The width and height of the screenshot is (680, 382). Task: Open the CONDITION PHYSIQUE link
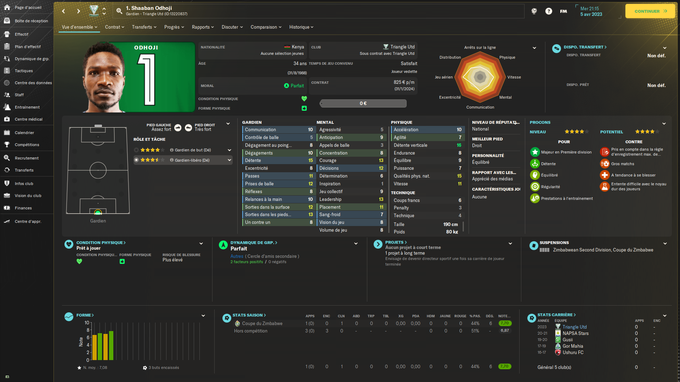coord(101,243)
